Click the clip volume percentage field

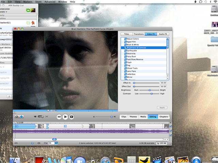pos(51,143)
